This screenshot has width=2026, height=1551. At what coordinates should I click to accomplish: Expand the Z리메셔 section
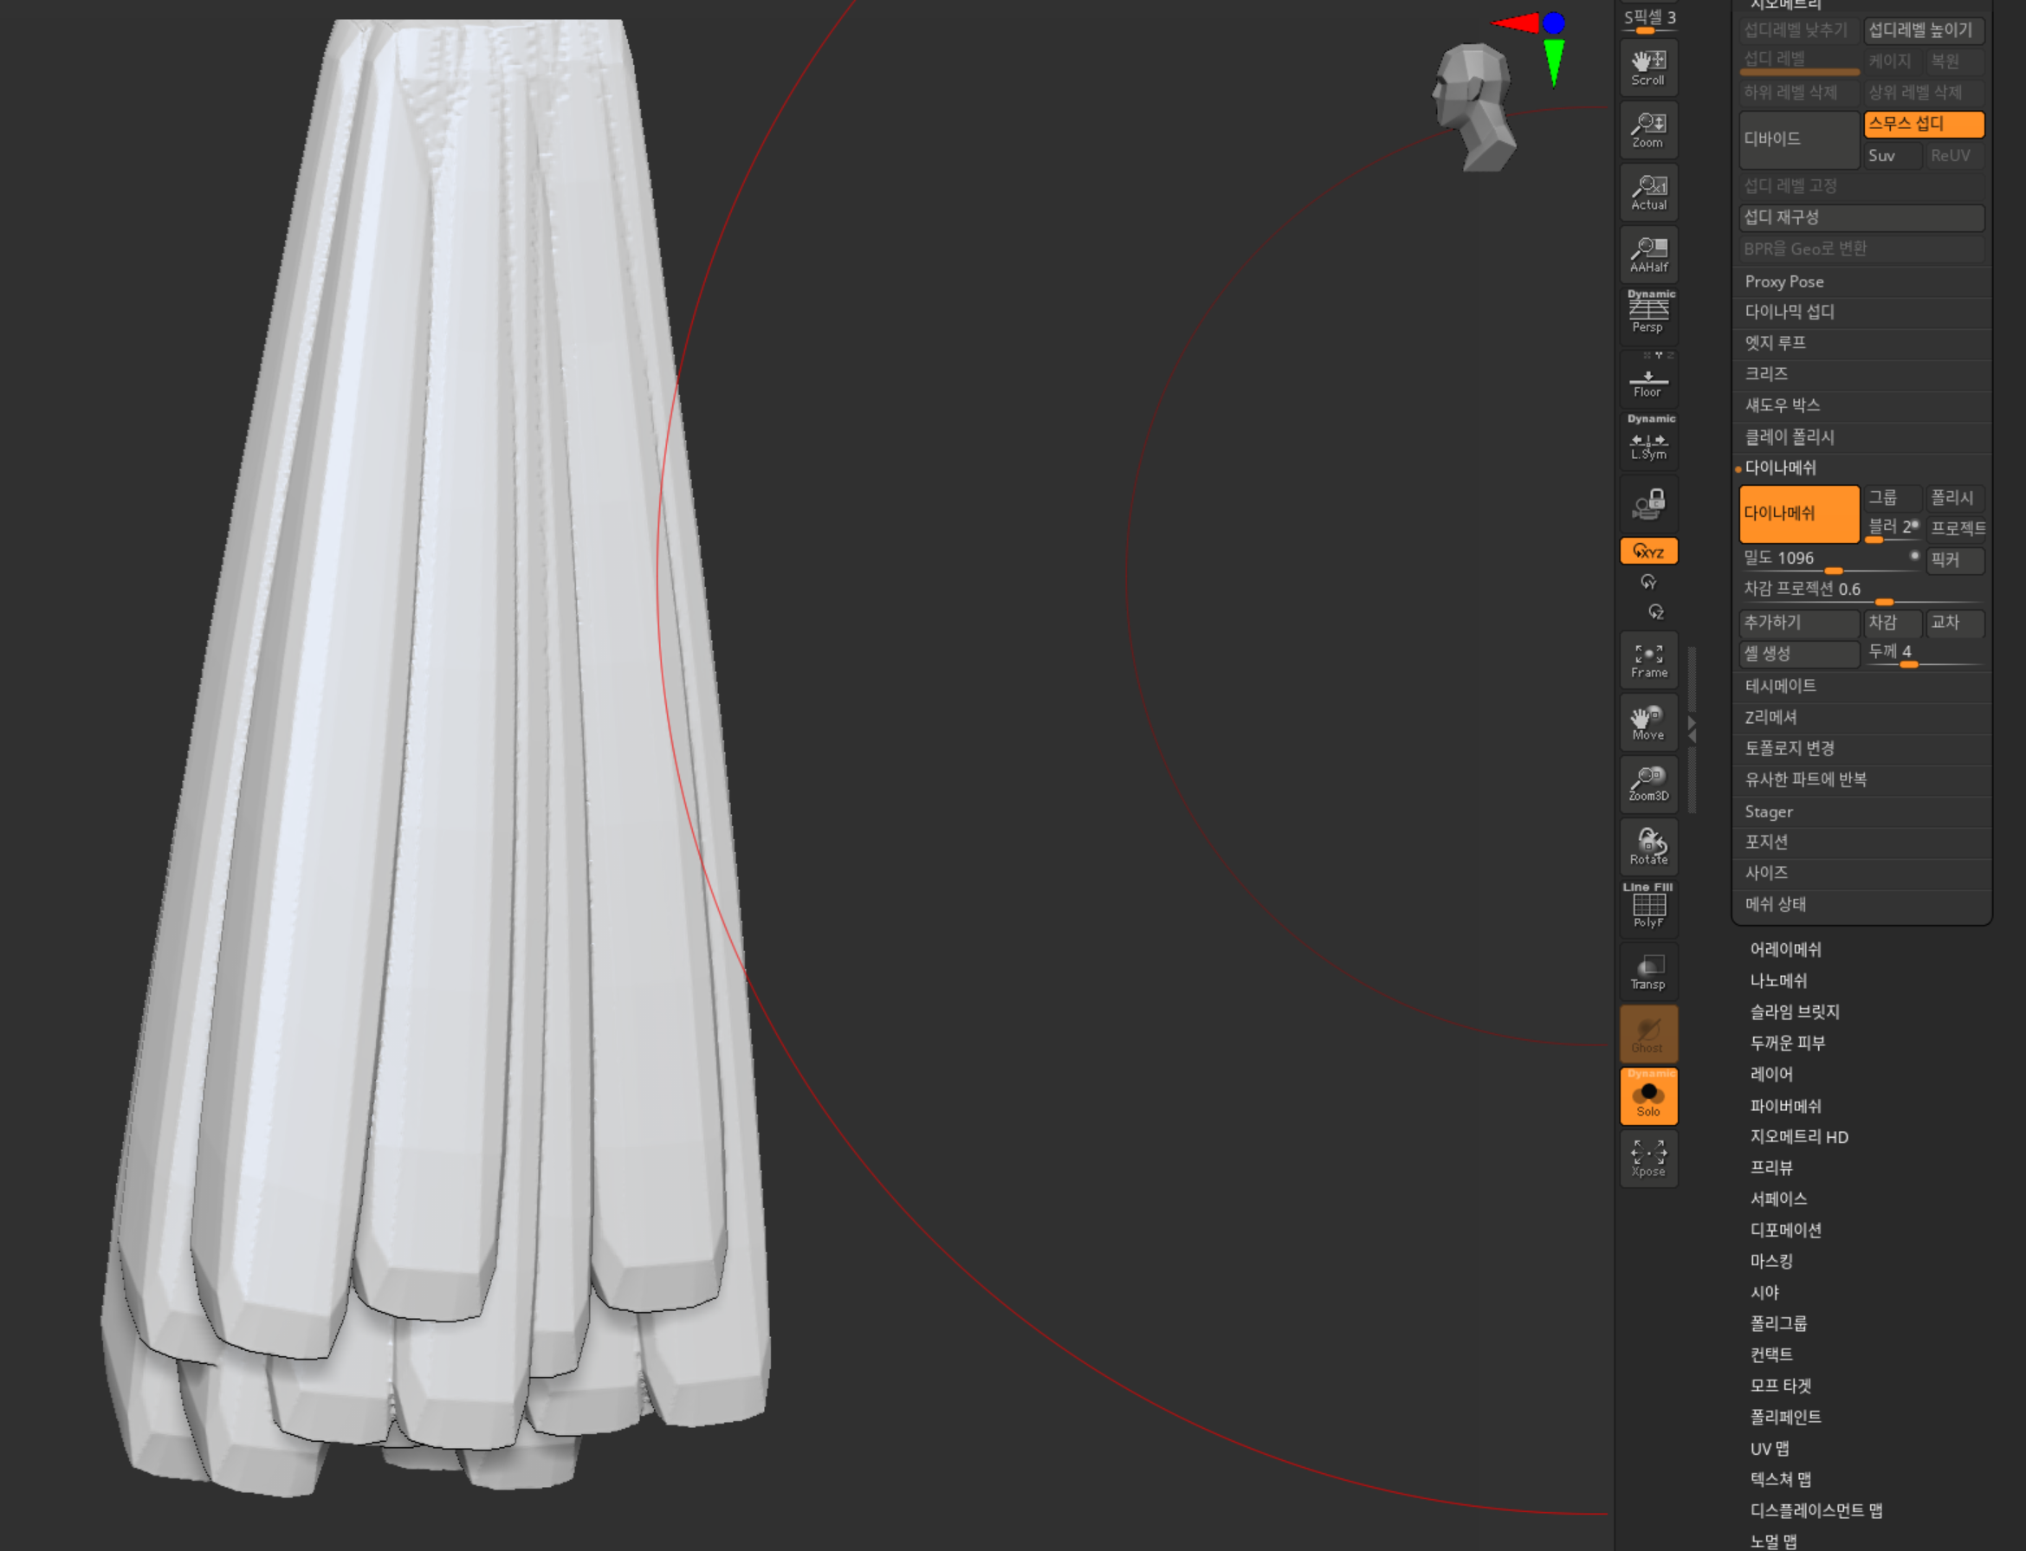tap(1770, 717)
